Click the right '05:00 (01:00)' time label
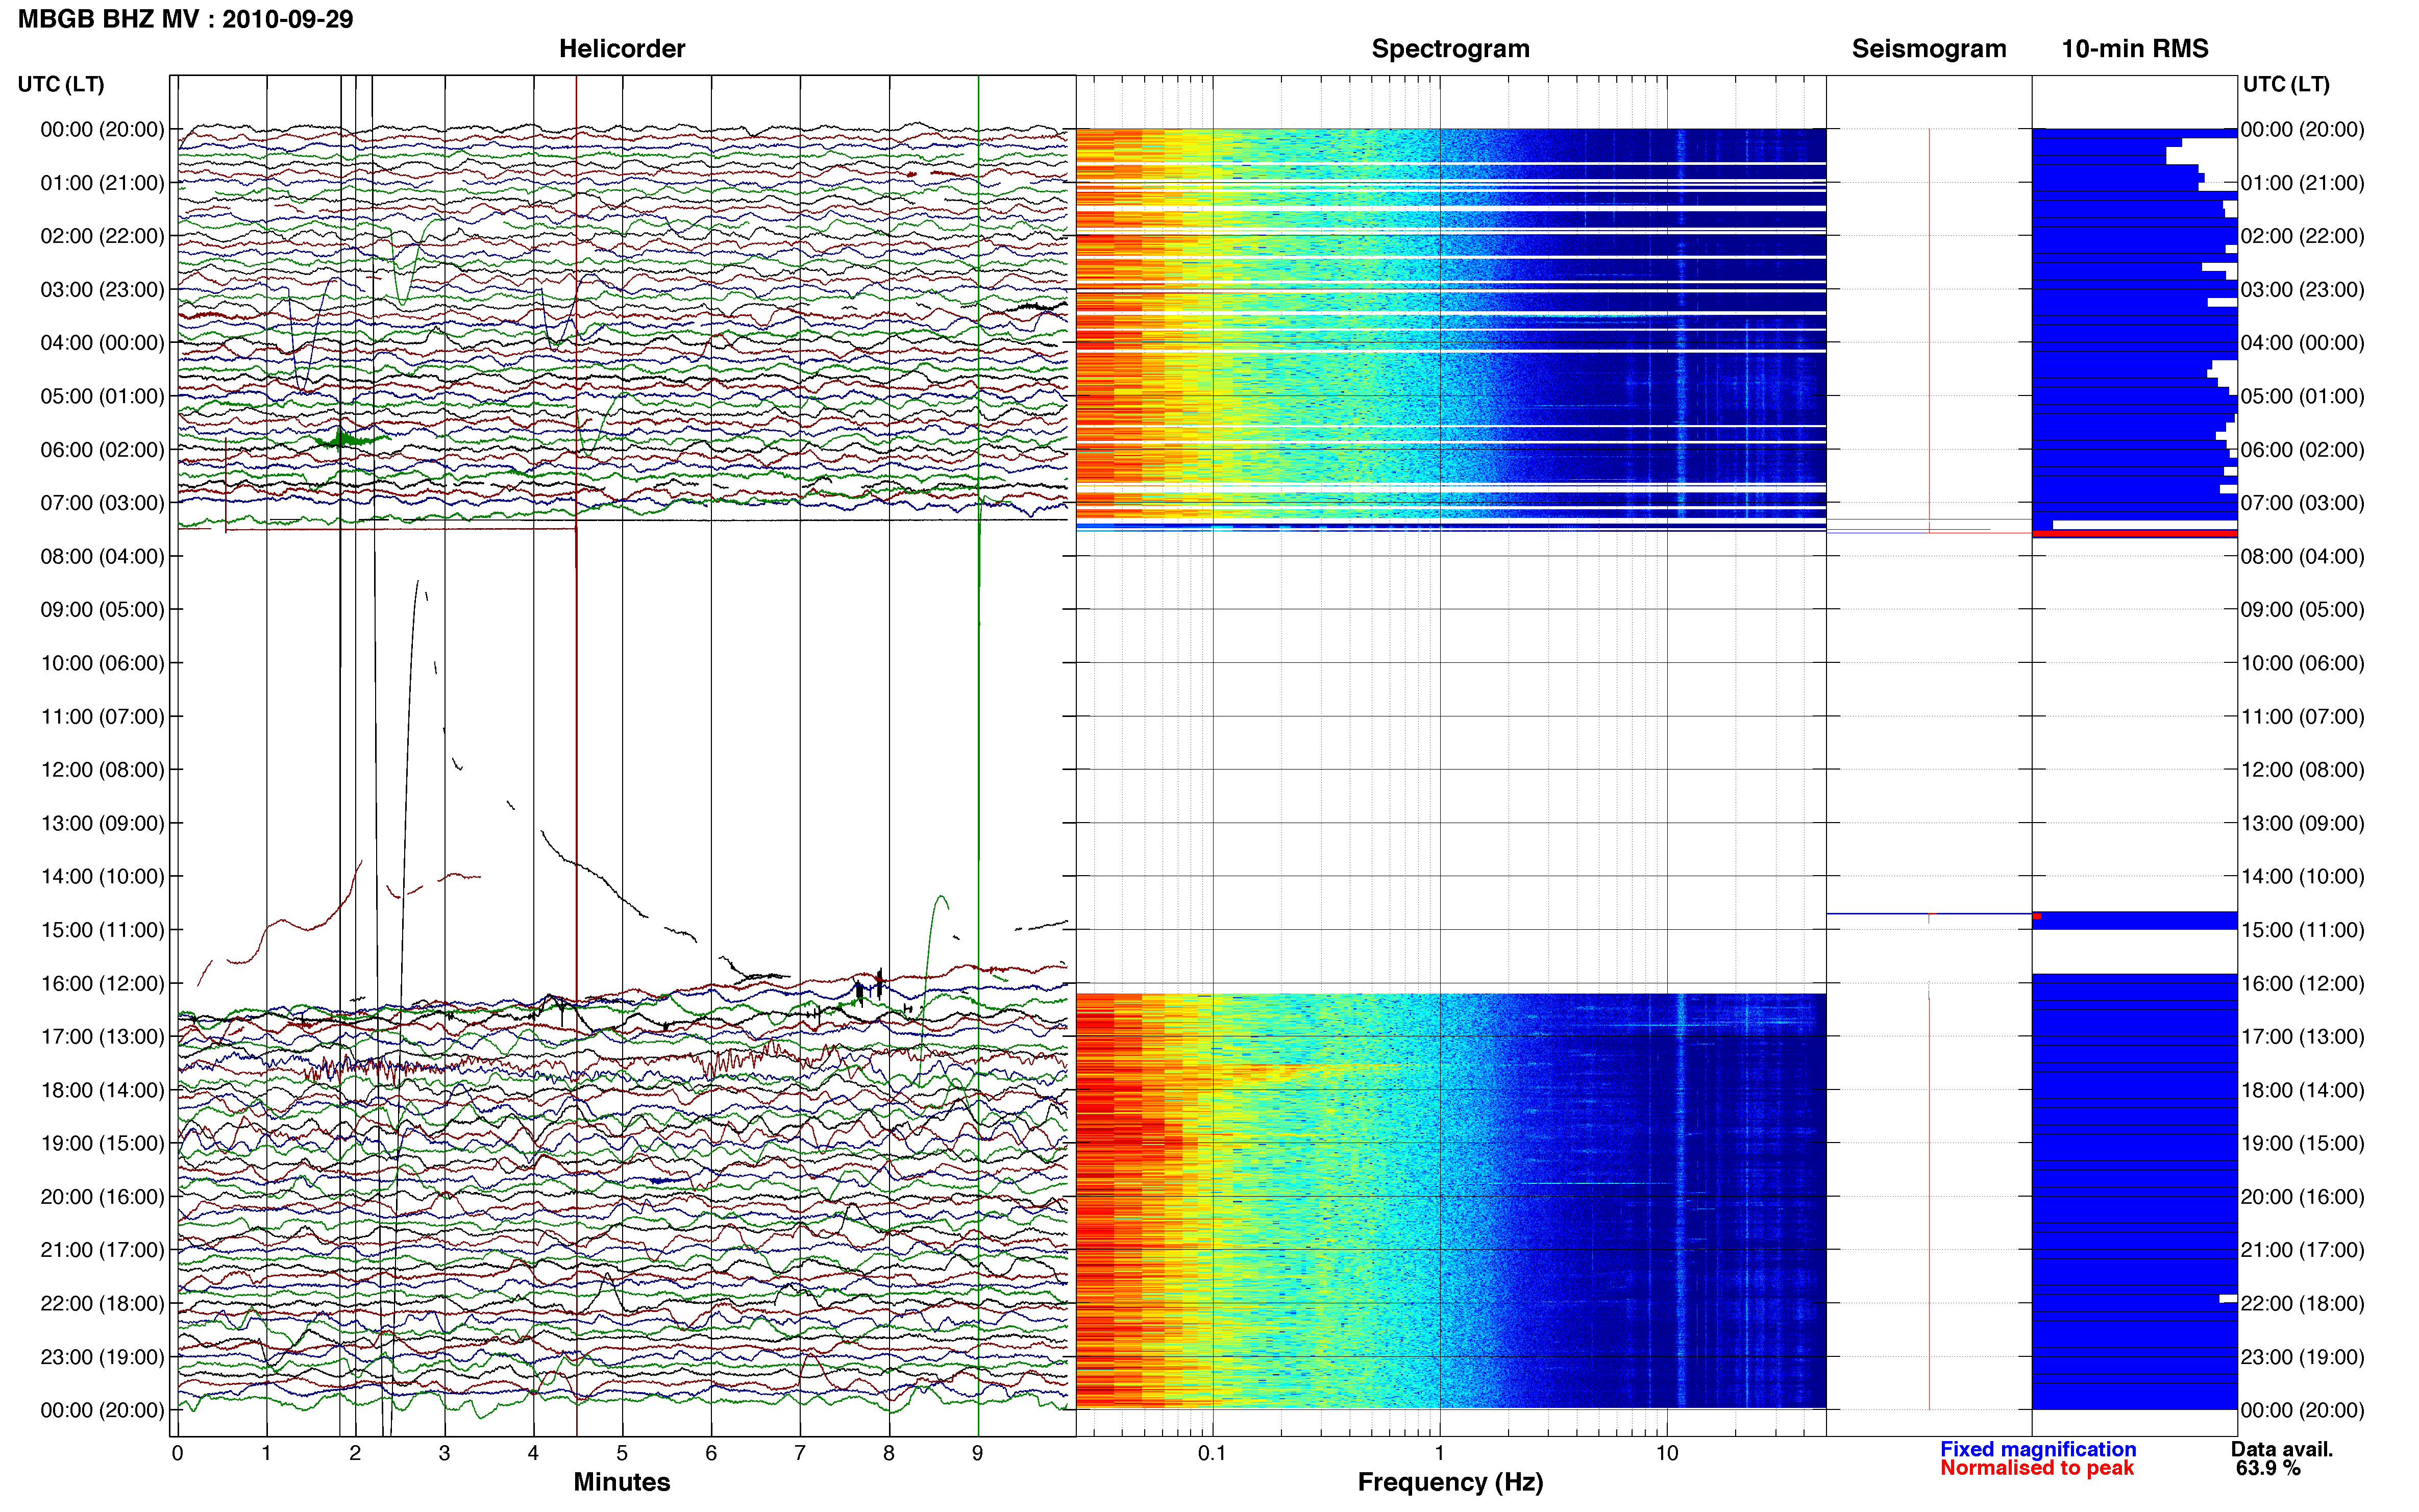The width and height of the screenshot is (2419, 1512). (2302, 396)
